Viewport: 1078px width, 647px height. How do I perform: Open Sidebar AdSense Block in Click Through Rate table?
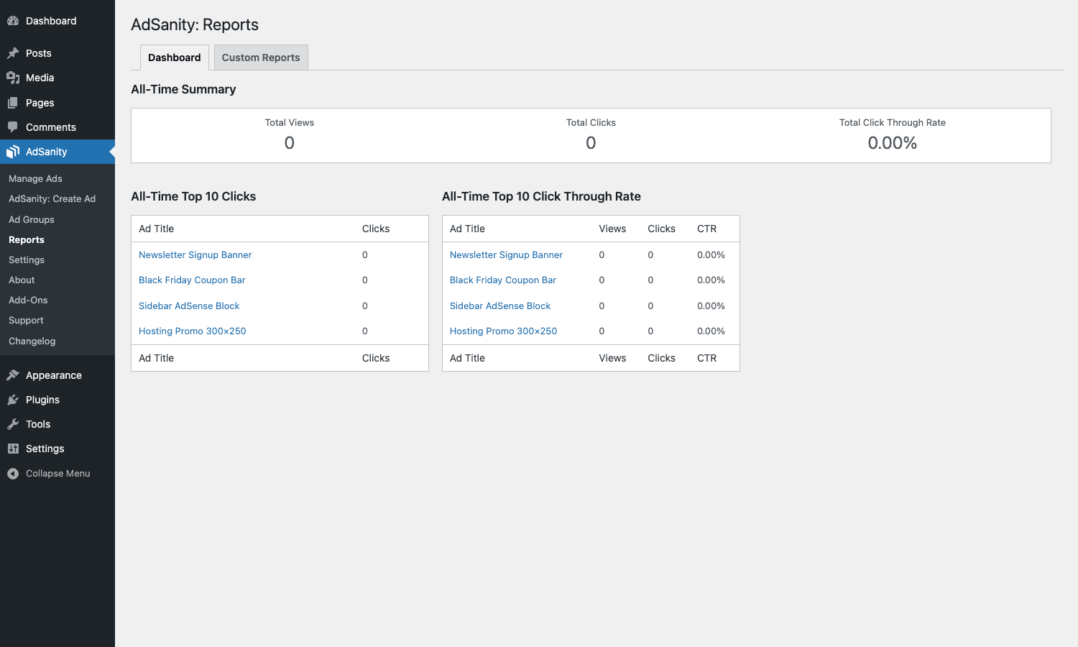tap(500, 306)
